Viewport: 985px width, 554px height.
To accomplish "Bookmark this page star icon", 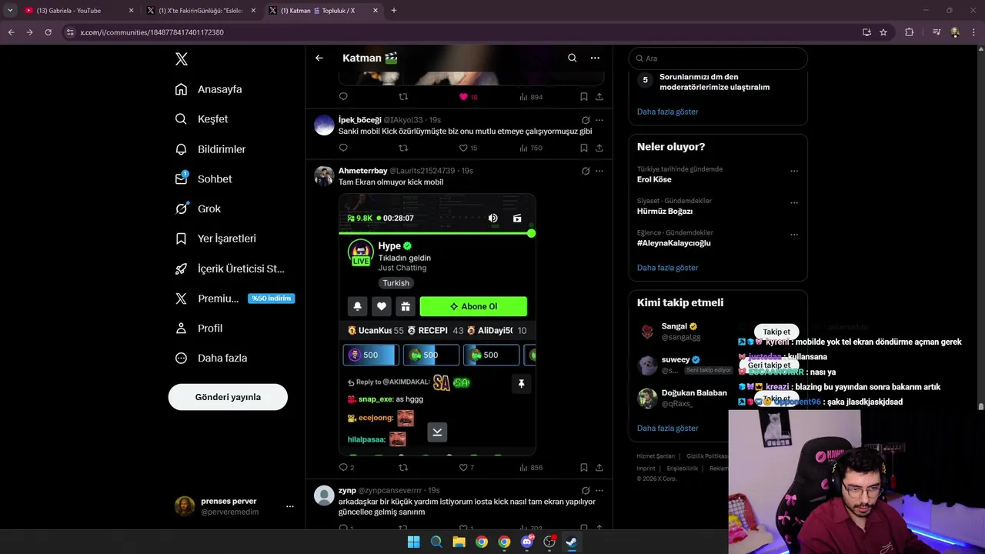I will pyautogui.click(x=883, y=32).
